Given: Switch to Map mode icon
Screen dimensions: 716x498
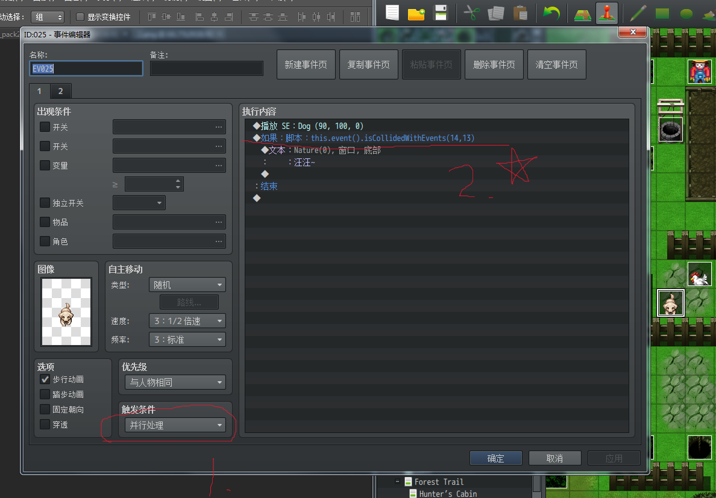Looking at the screenshot, I should click(x=583, y=14).
